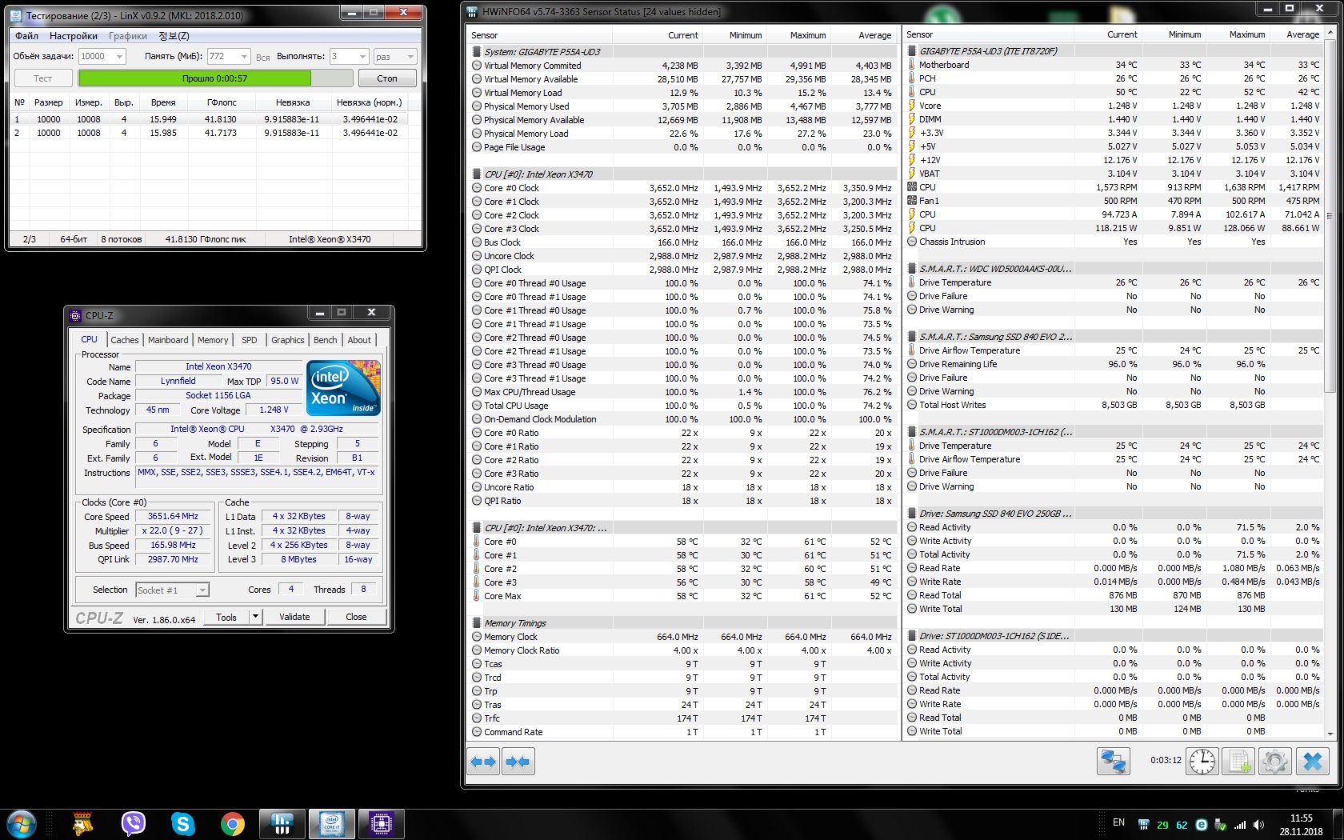
Task: Click the Тест button in LinX
Action: 43,78
